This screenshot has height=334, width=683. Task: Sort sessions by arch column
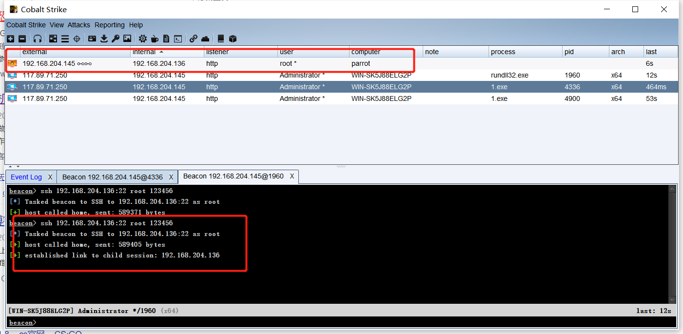[x=626, y=52]
